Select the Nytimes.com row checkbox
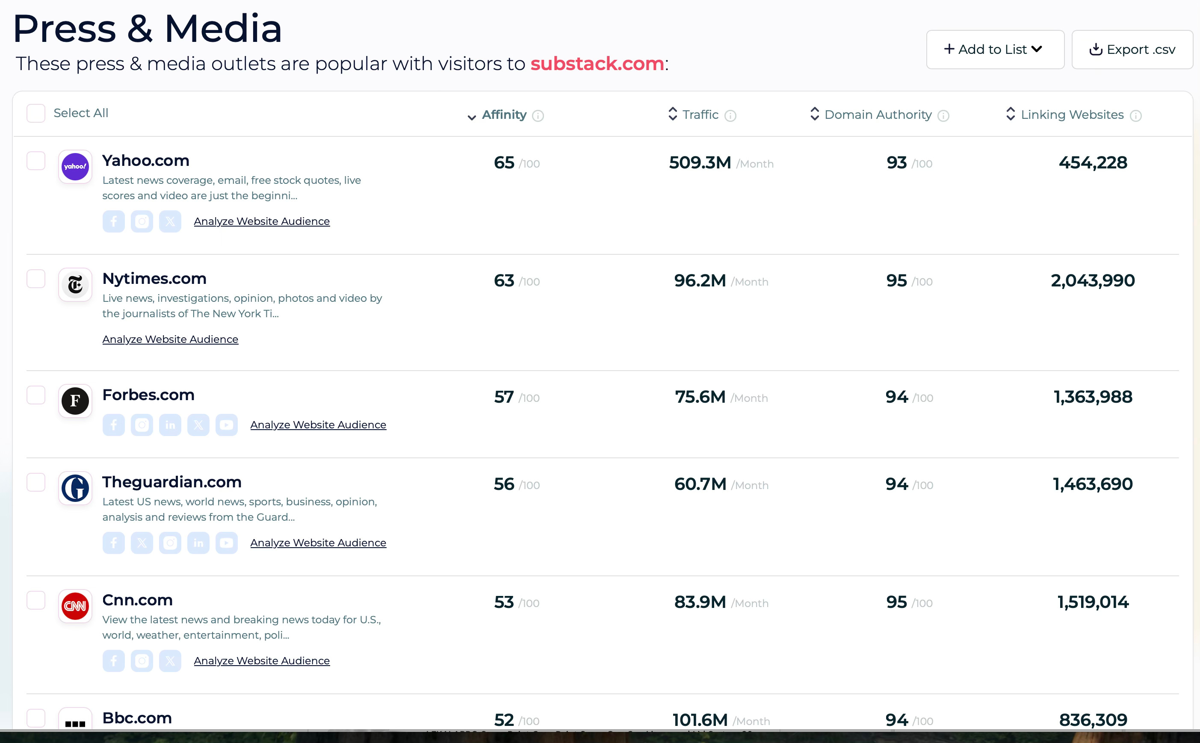This screenshot has height=743, width=1200. tap(36, 279)
